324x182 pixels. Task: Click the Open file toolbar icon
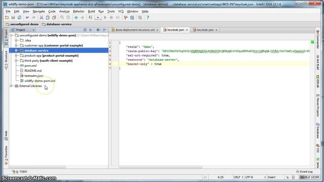pos(7,18)
